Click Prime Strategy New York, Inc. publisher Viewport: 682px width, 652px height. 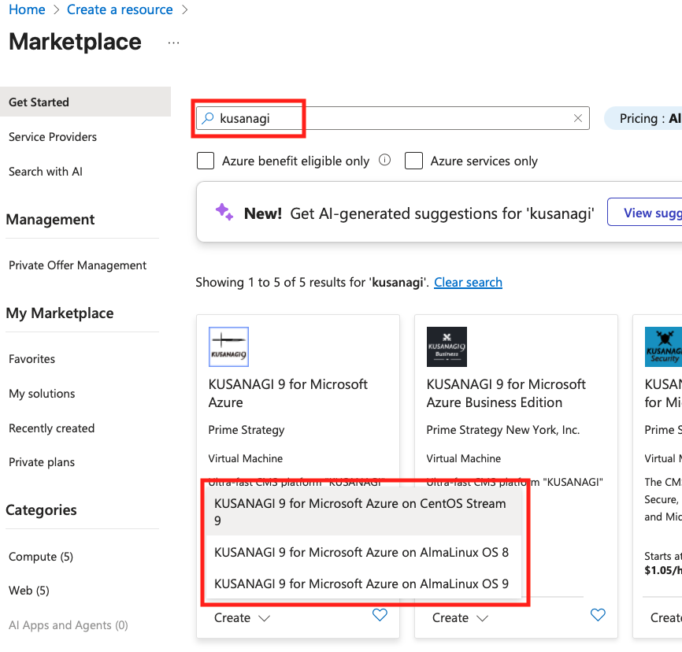[x=502, y=430]
